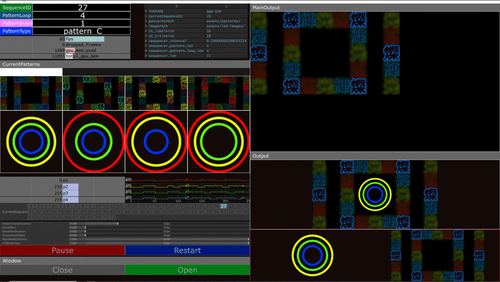Select the first blue kanji pattern thumbnail

[x=31, y=93]
